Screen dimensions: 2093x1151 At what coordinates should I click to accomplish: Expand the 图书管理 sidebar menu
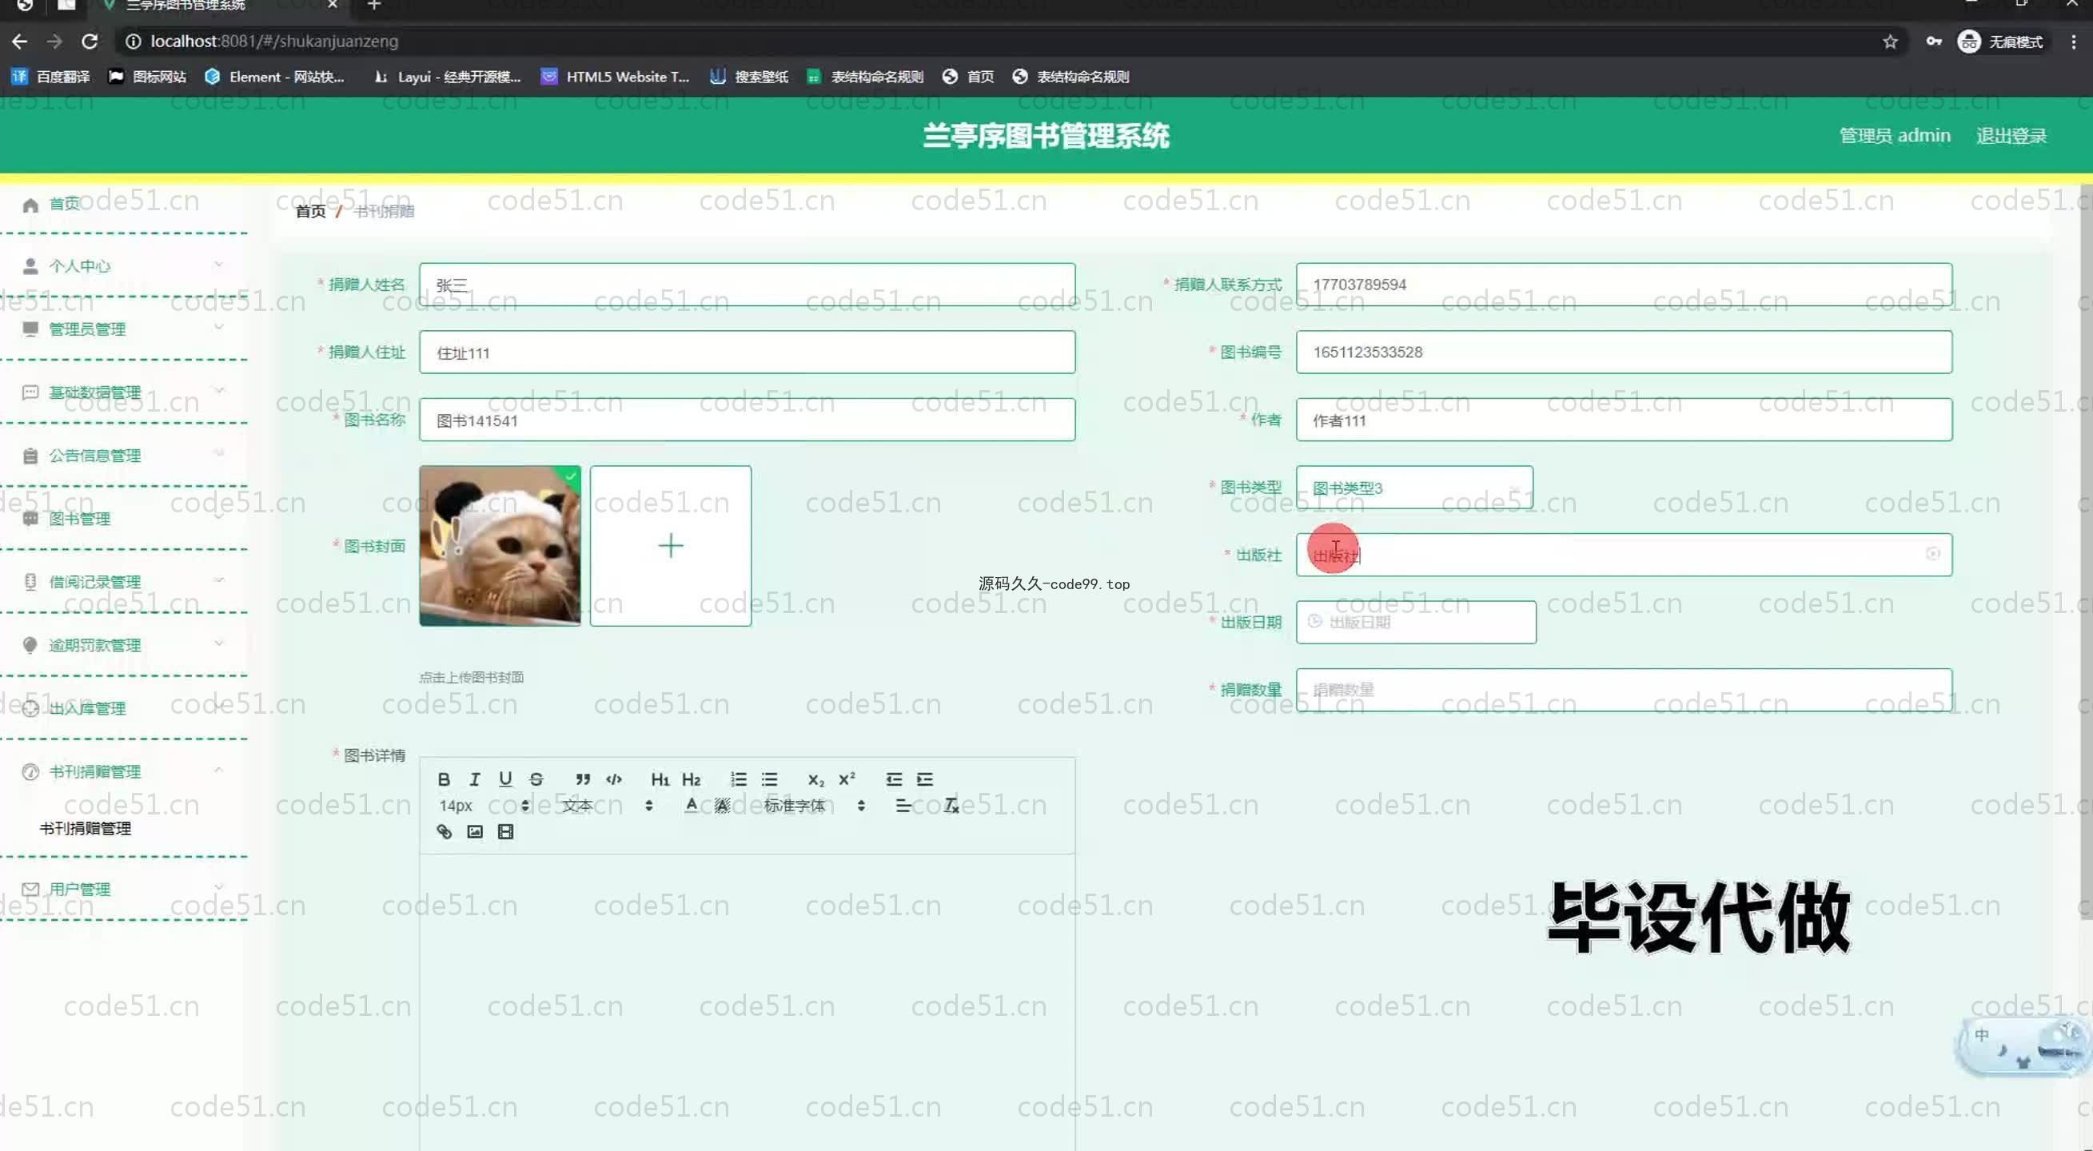(x=122, y=519)
